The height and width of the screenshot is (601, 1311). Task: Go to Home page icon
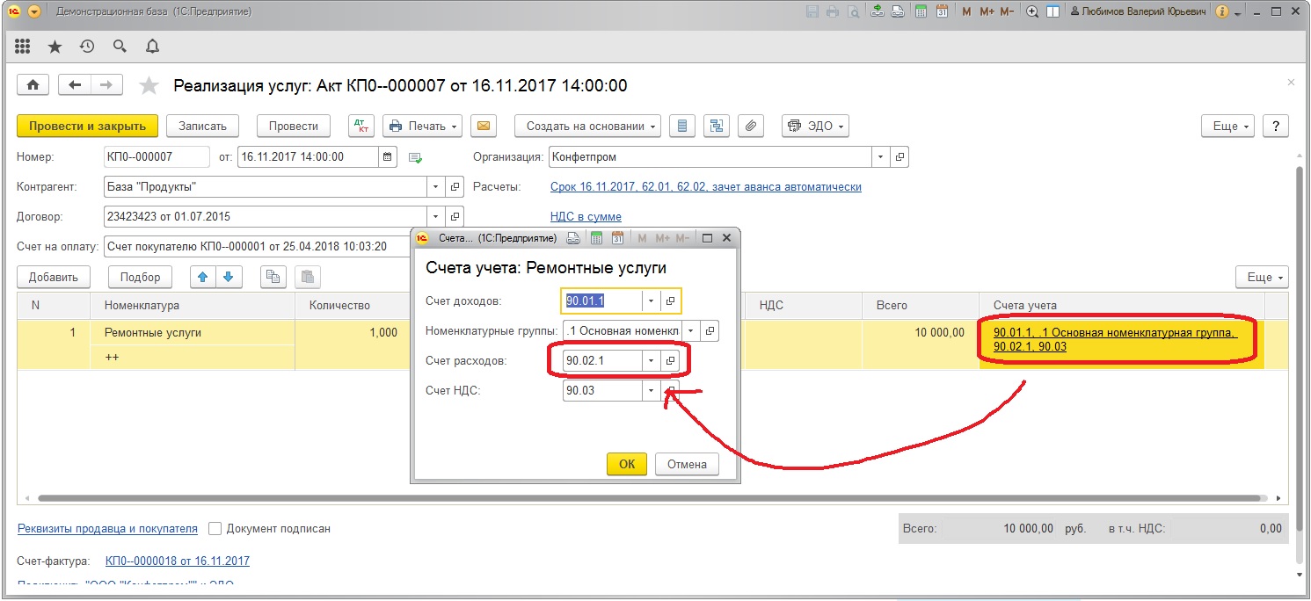[x=33, y=84]
